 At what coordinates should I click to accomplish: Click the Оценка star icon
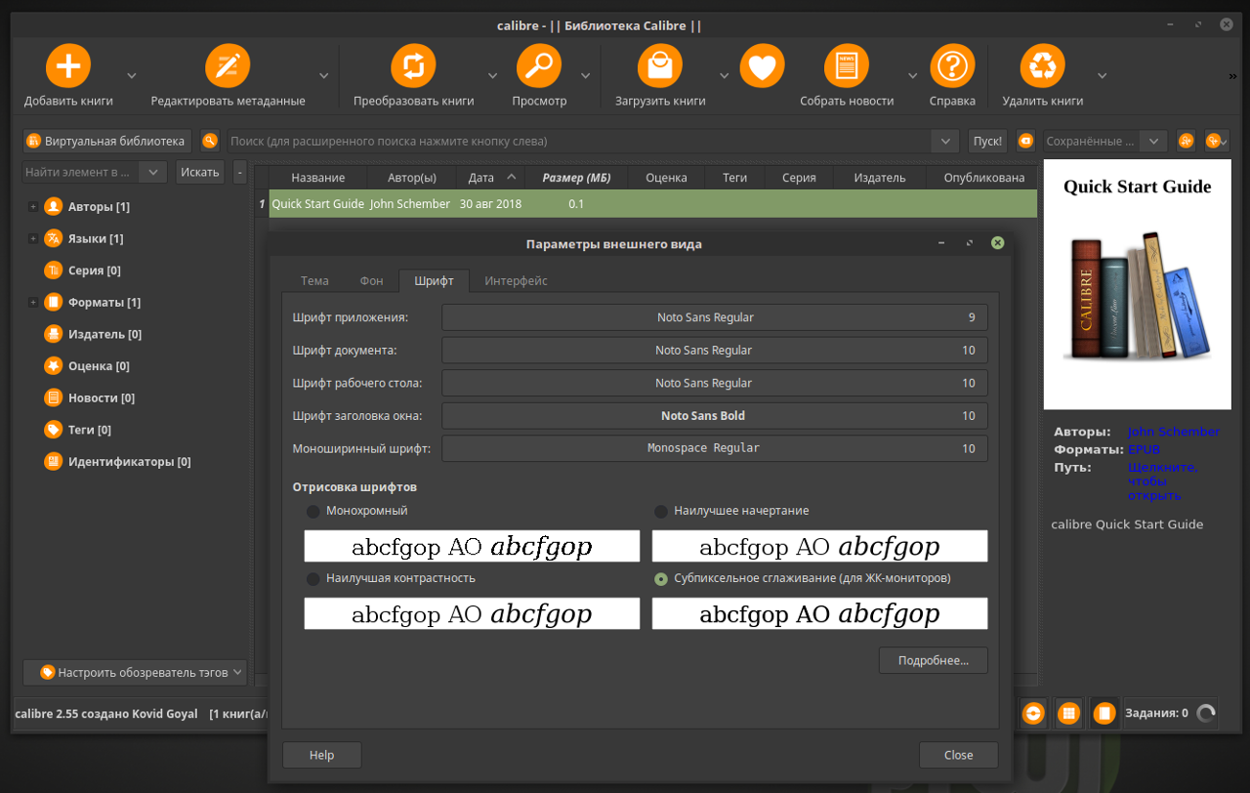(53, 366)
